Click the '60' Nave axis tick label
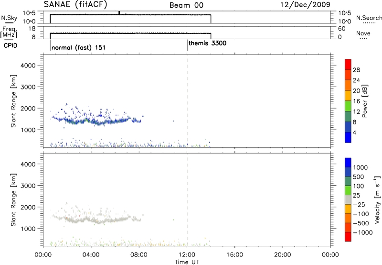This screenshot has height=265, width=382. click(342, 29)
